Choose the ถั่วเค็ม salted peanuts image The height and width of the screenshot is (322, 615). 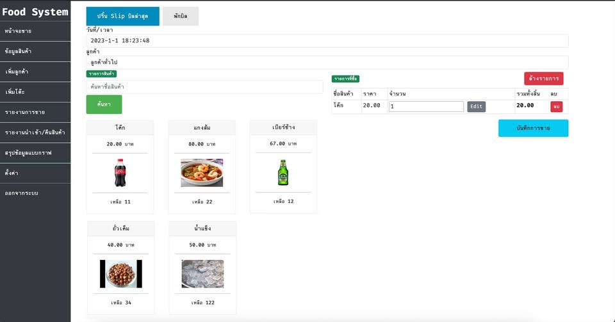point(120,274)
